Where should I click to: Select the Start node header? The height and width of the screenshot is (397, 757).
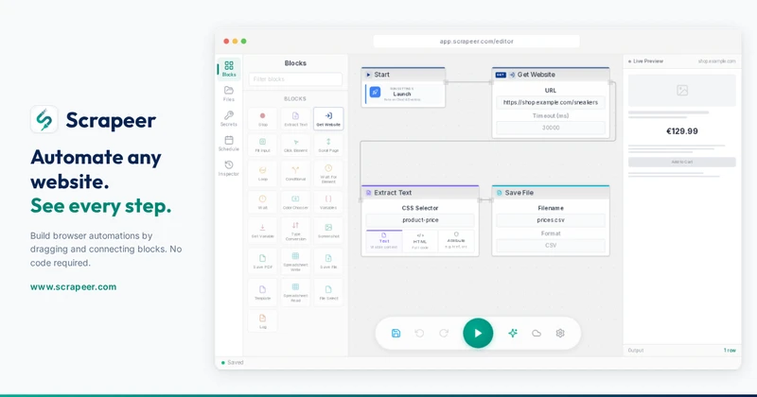point(403,75)
